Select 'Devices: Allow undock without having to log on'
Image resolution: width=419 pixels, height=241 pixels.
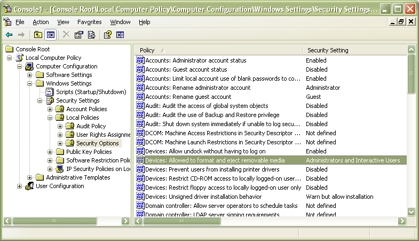[205, 151]
